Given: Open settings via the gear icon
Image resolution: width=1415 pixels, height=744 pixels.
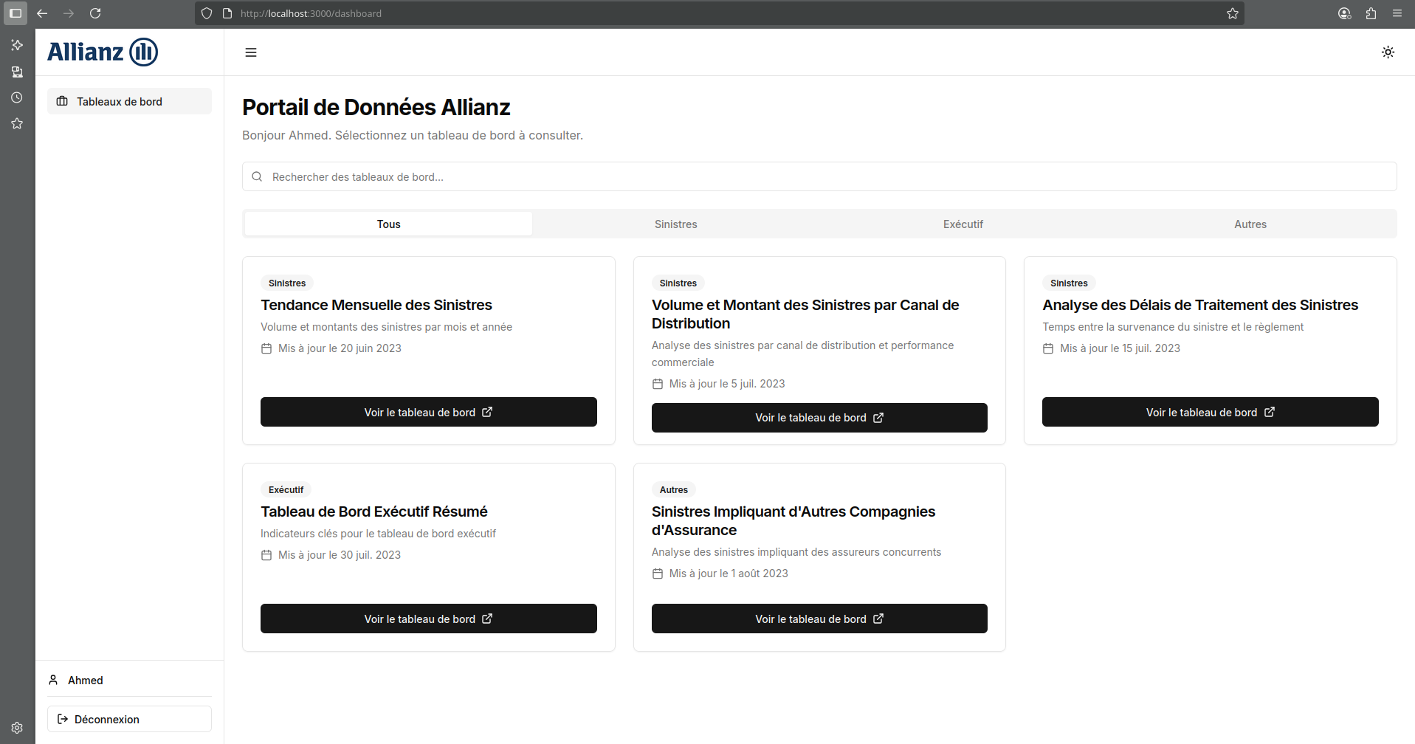Looking at the screenshot, I should click(16, 727).
